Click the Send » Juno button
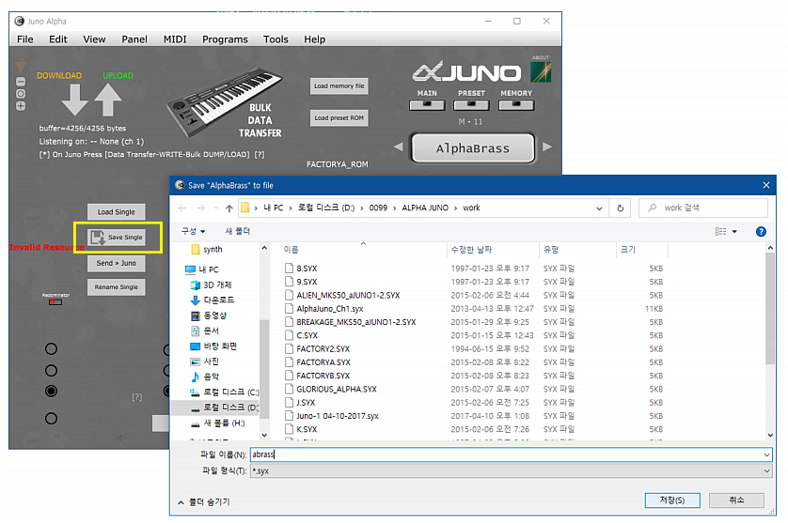788x523 pixels. click(x=116, y=263)
